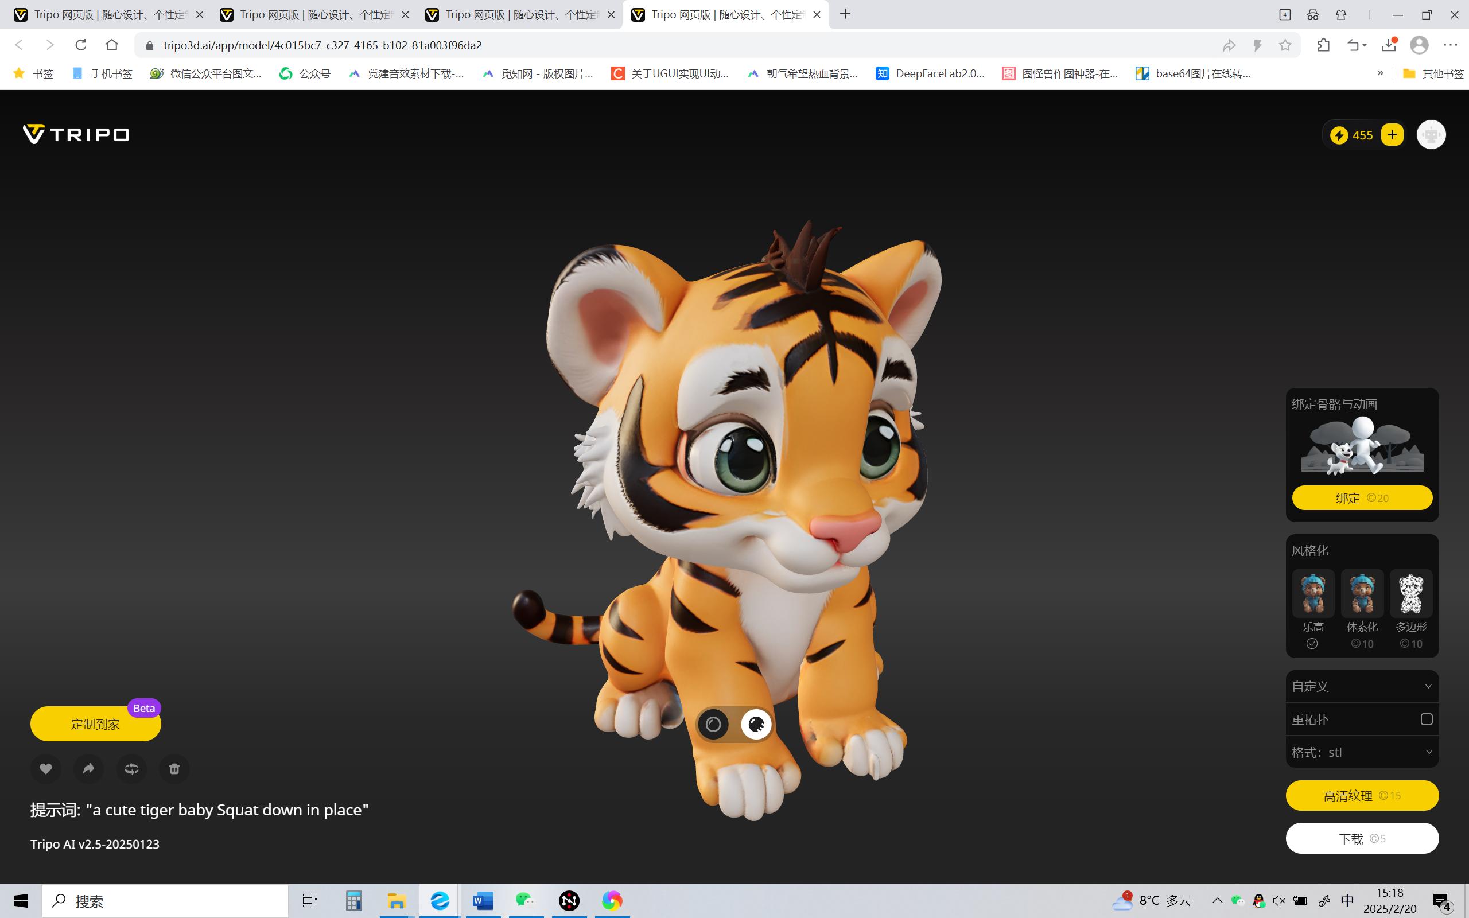Regenerate the model with the refresh icon

[131, 769]
